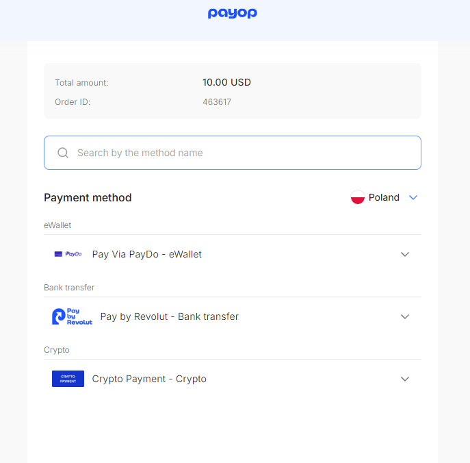
Task: Click the Payment method section title
Action: (88, 198)
